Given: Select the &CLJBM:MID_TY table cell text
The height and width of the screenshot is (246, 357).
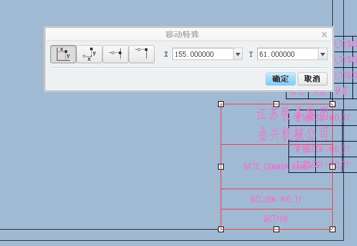Looking at the screenshot, I should (x=276, y=200).
